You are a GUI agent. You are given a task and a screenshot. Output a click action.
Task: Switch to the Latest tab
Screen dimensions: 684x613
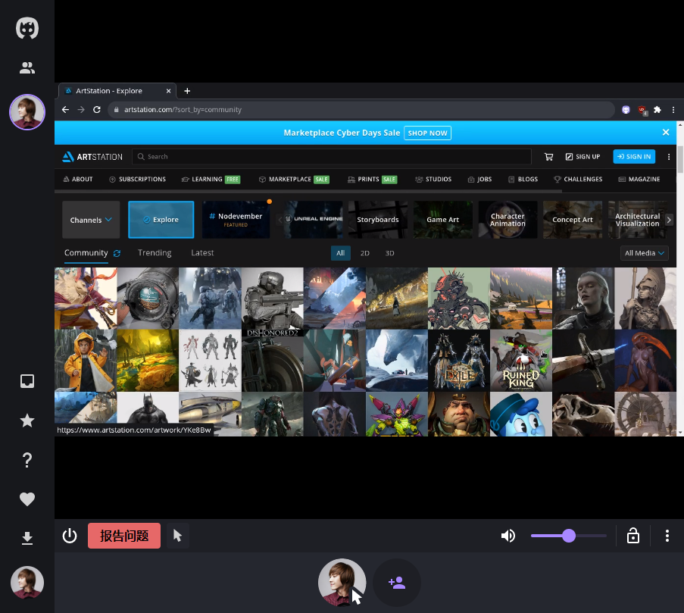pyautogui.click(x=202, y=253)
